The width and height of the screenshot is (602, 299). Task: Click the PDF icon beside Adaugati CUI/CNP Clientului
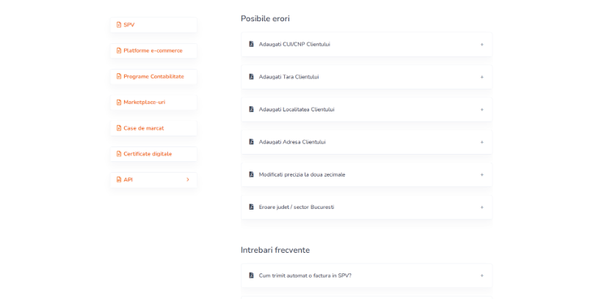pyautogui.click(x=252, y=44)
